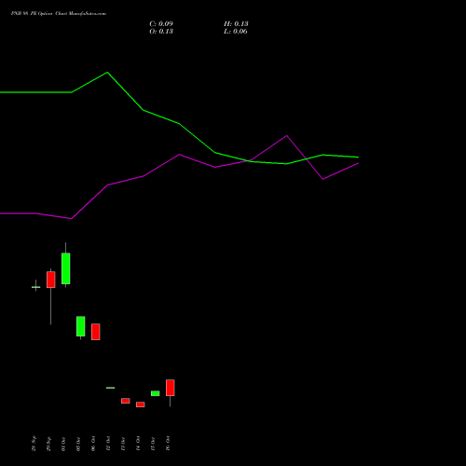Click the small green candle for 15 Oct
The height and width of the screenshot is (466, 466).
click(156, 393)
